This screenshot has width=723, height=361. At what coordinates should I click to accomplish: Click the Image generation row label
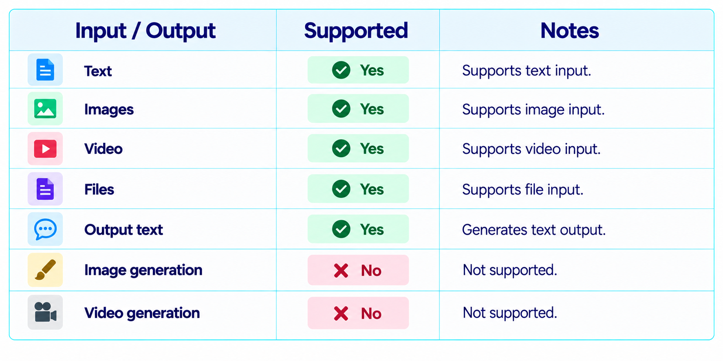[143, 270]
